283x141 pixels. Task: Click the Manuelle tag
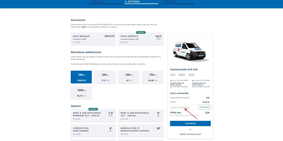click(182, 75)
